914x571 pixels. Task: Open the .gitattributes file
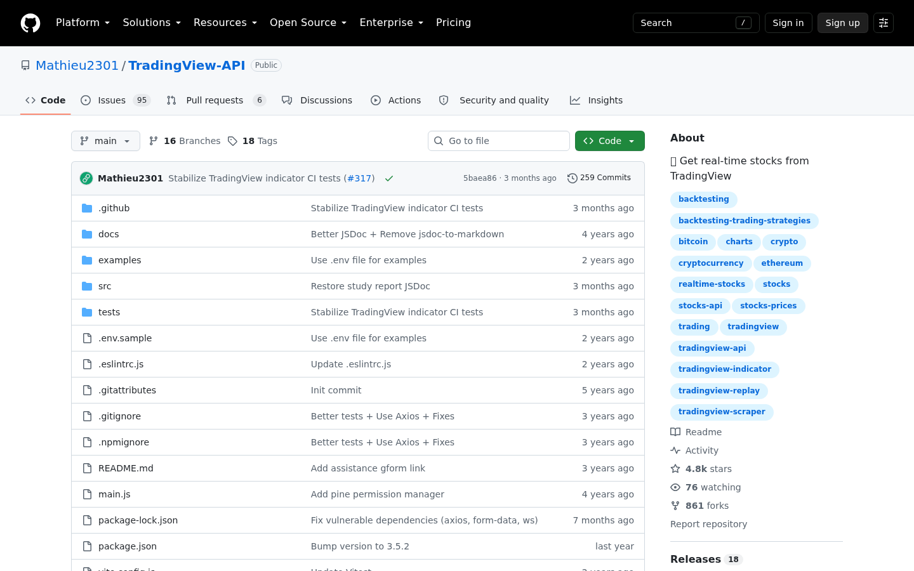click(x=127, y=390)
